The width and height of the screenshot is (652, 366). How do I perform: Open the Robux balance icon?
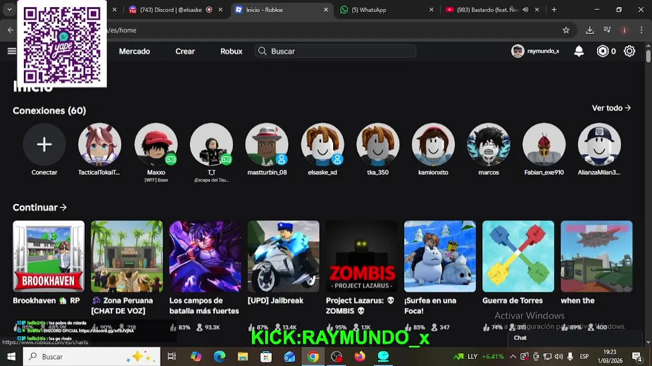pos(603,51)
